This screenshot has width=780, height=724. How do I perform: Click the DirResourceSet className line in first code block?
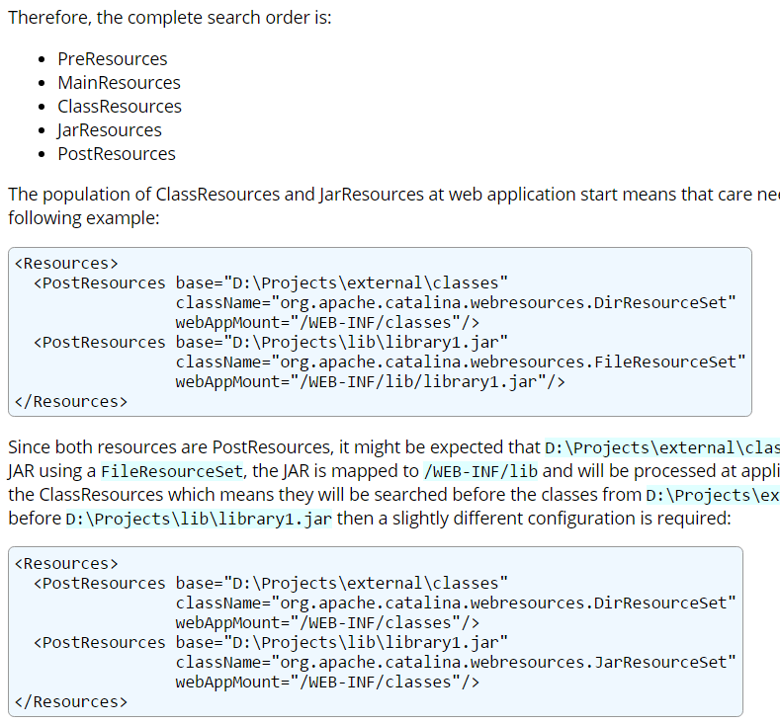pyautogui.click(x=455, y=302)
